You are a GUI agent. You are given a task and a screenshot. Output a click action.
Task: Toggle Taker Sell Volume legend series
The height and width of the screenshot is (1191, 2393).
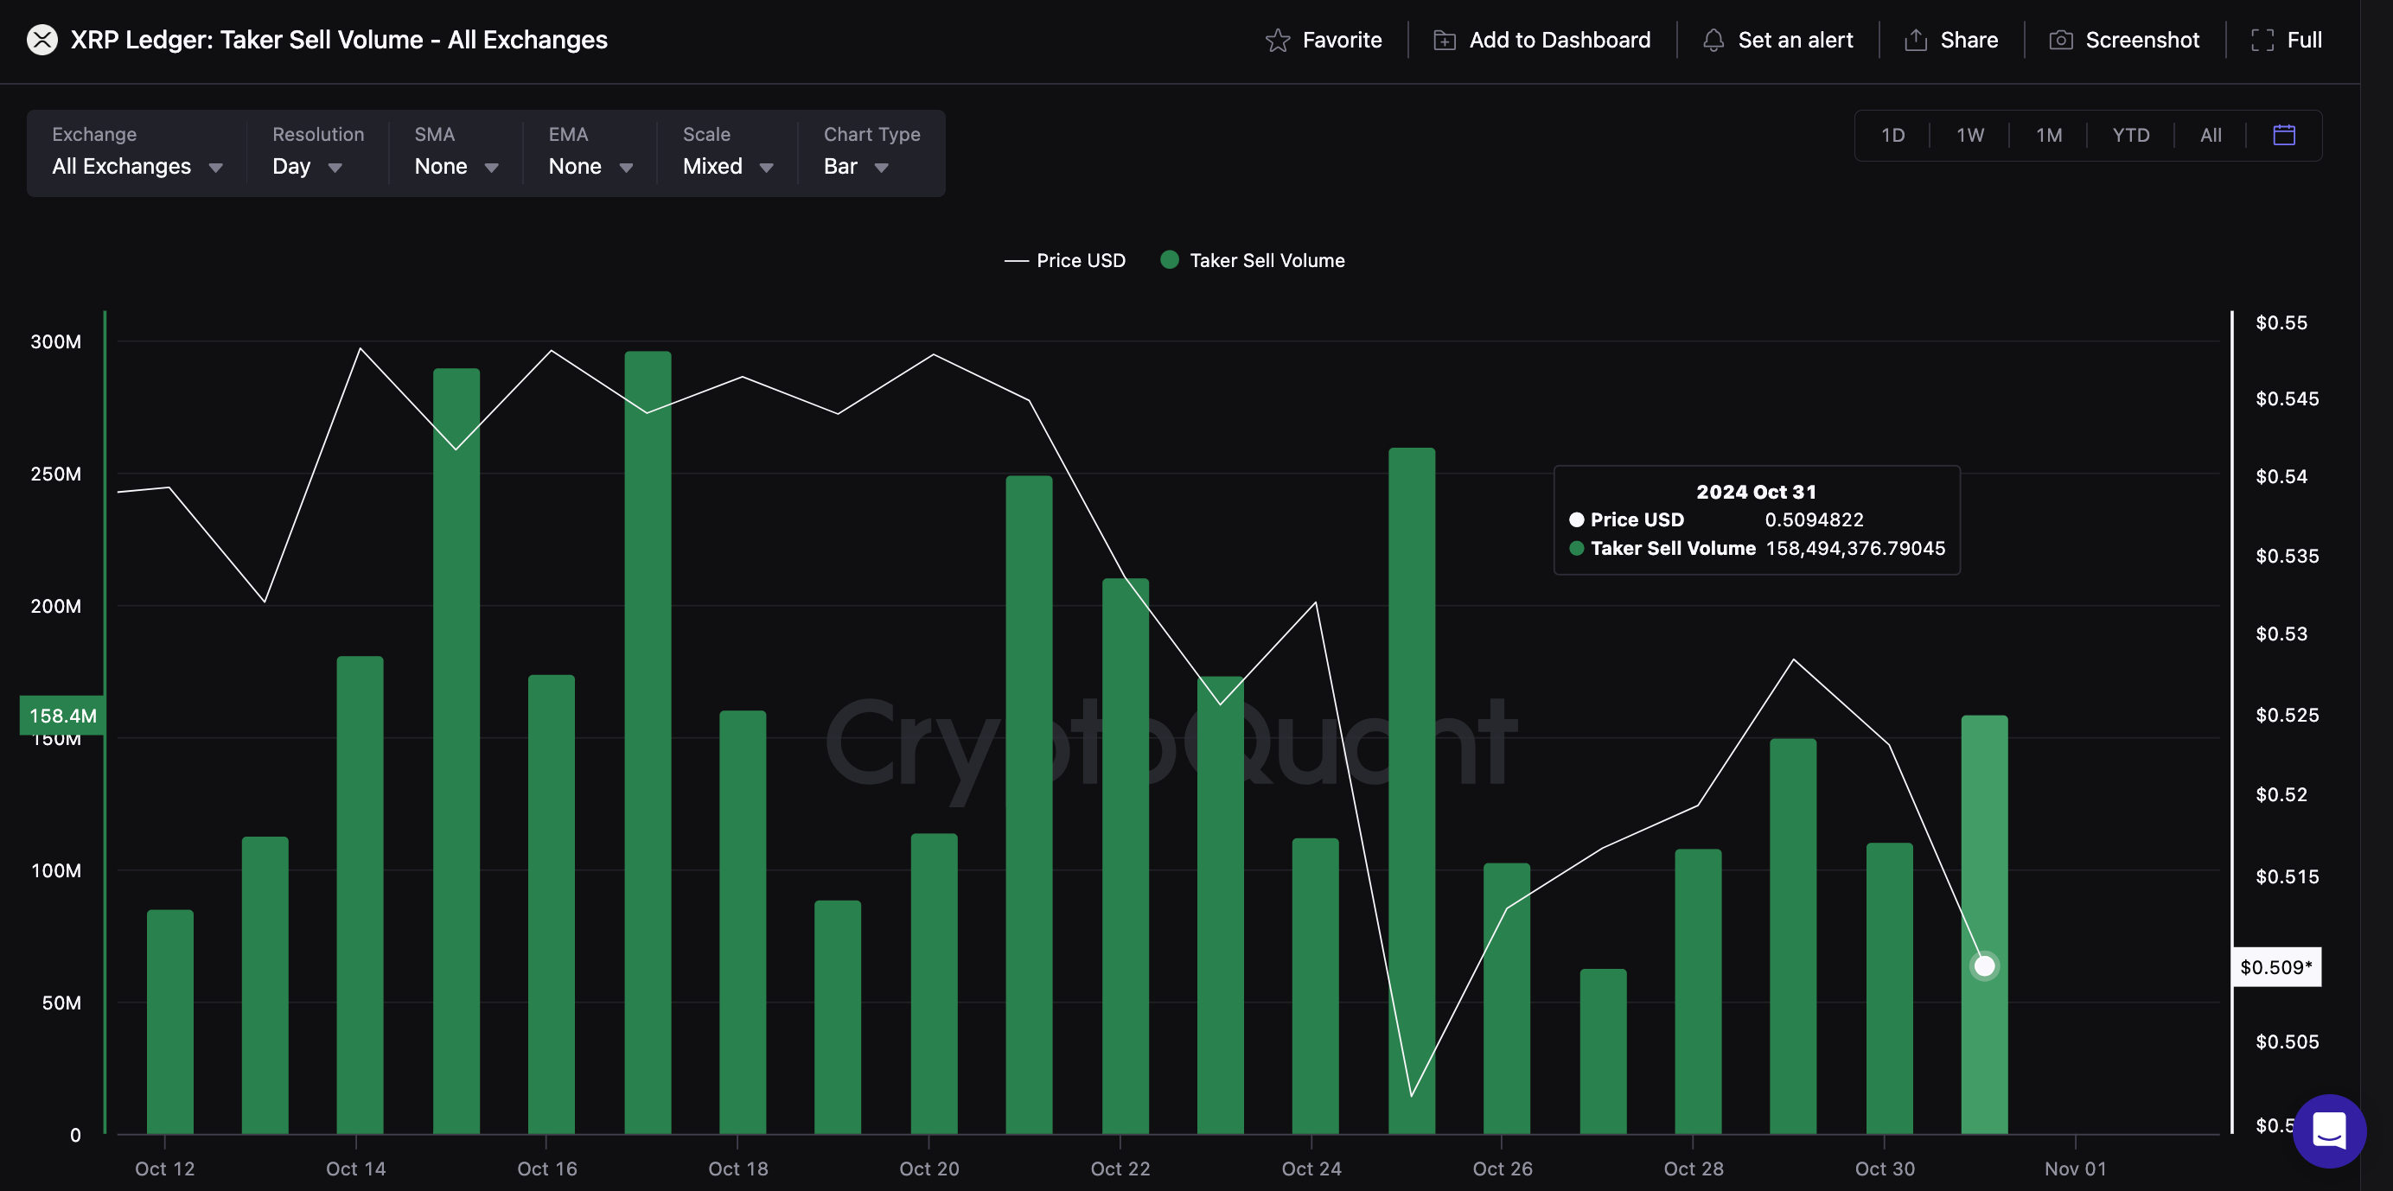pos(1252,261)
